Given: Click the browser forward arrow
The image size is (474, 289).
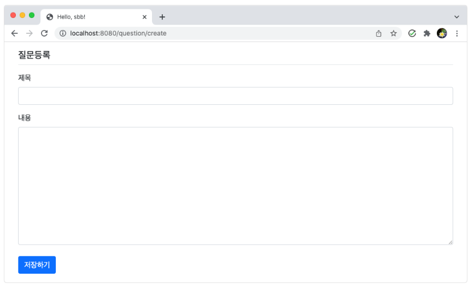Looking at the screenshot, I should tap(30, 33).
